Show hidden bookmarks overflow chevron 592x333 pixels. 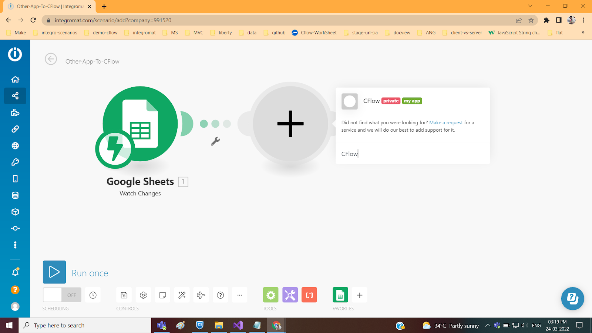[583, 33]
